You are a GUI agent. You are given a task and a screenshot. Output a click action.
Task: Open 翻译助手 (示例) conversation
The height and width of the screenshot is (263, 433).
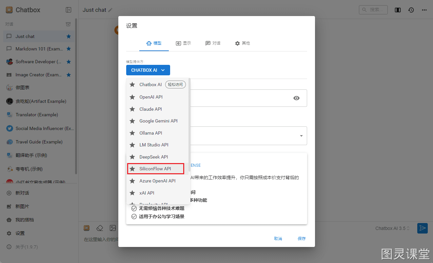39,155
